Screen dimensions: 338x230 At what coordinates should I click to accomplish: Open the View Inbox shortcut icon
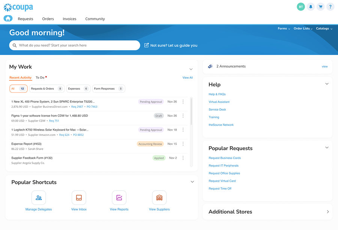point(79,198)
